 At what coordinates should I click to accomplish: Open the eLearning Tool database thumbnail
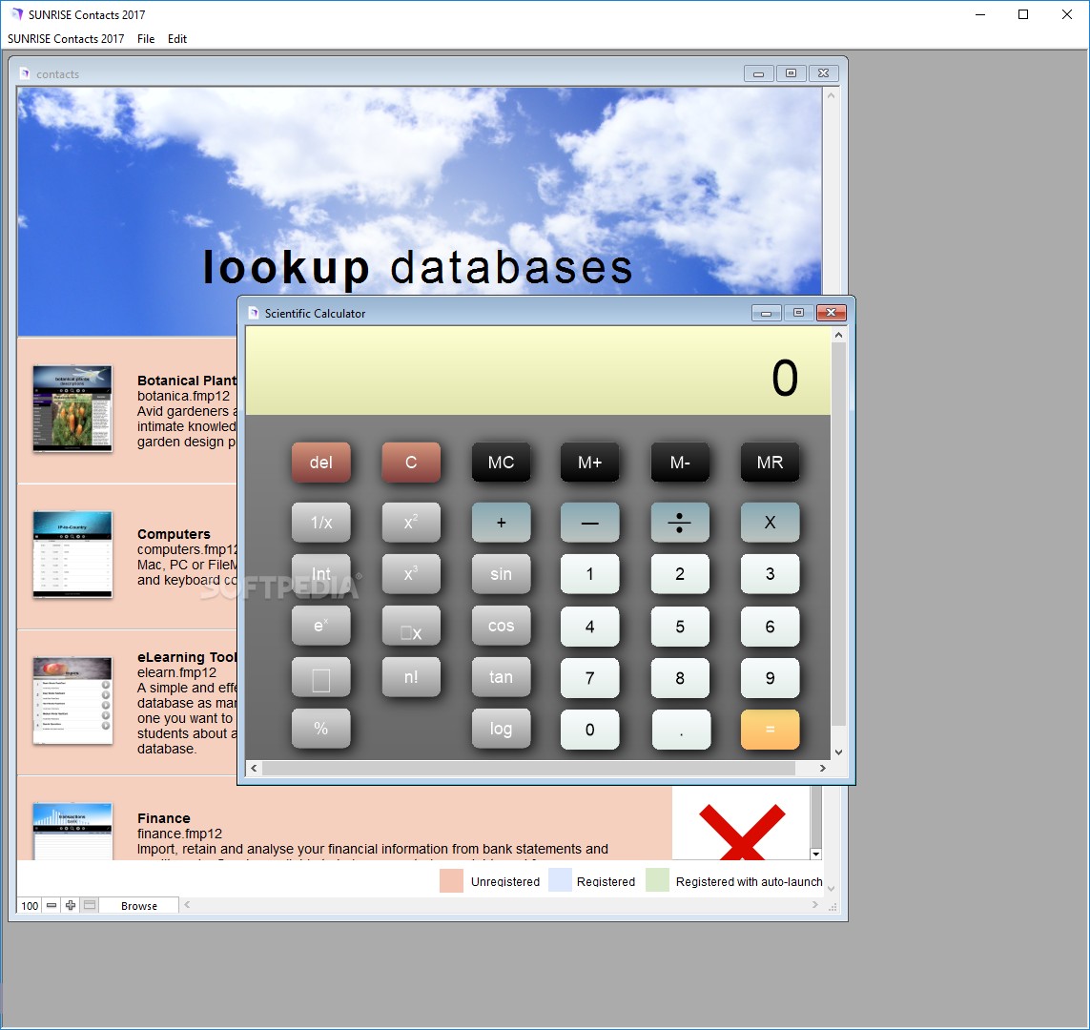click(x=72, y=700)
